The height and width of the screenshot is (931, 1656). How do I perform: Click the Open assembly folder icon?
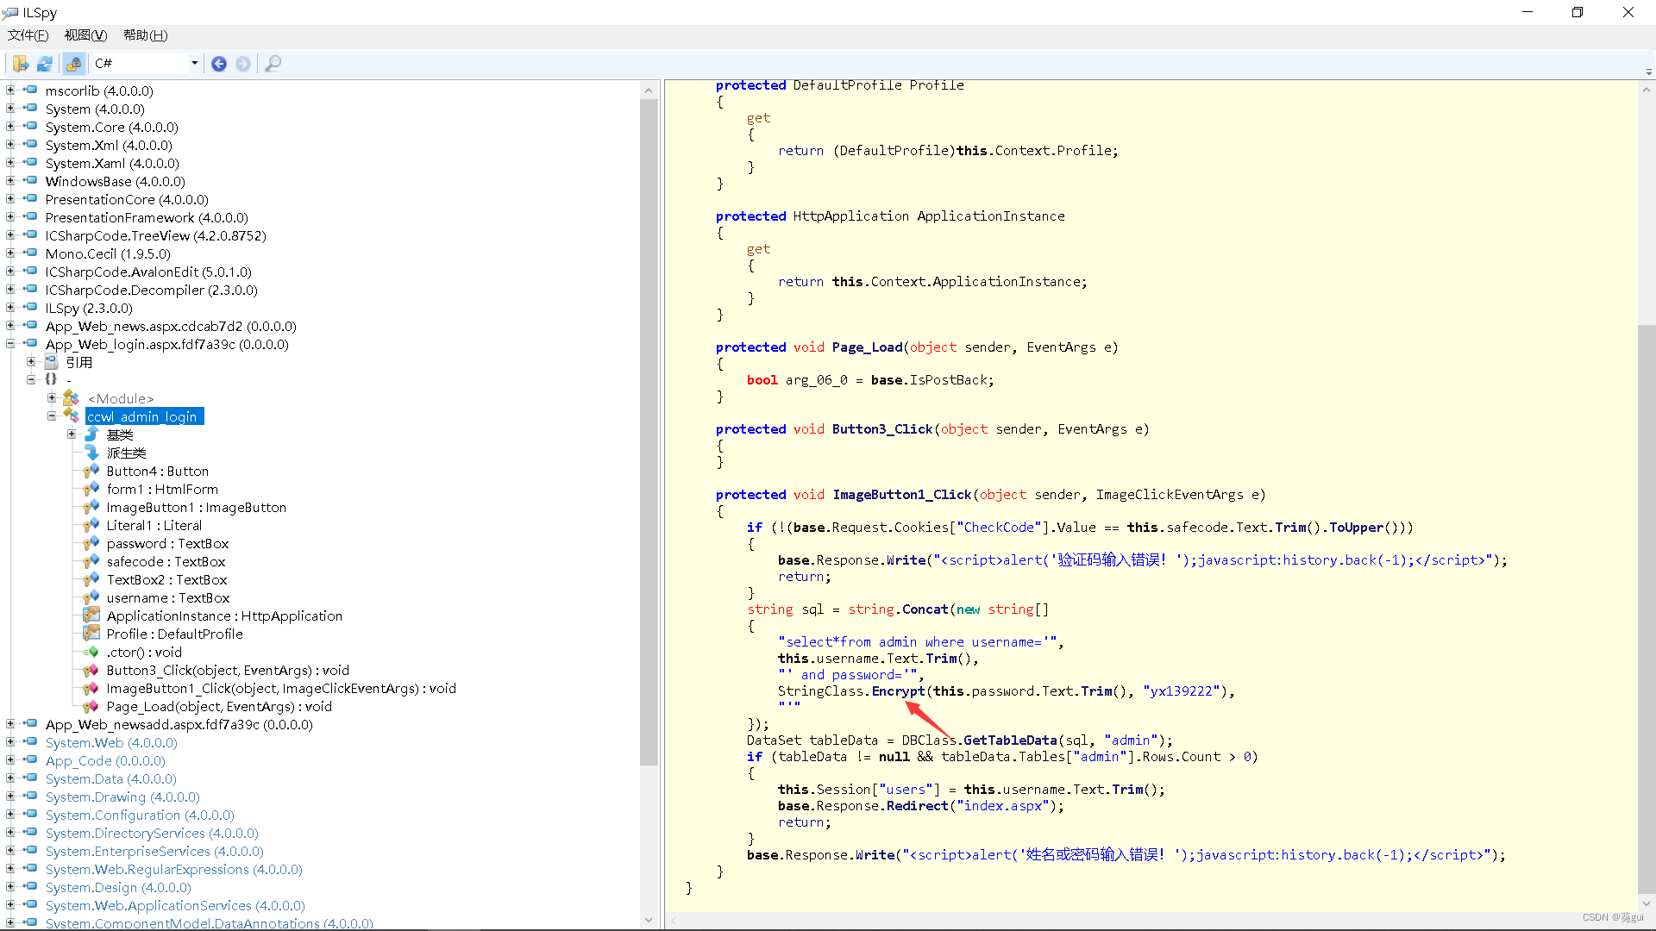20,64
